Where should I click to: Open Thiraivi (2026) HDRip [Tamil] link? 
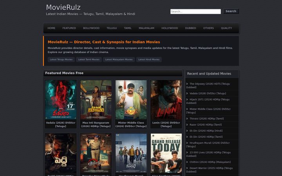point(207,119)
